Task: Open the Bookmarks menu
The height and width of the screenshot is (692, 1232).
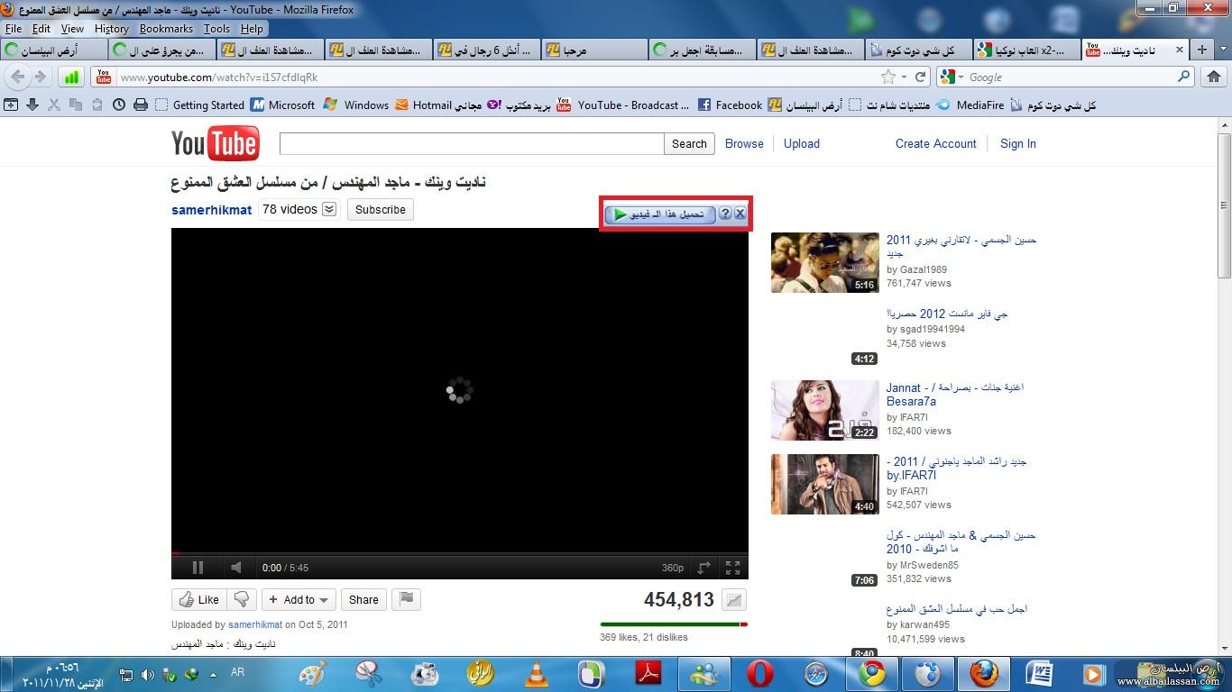Action: pyautogui.click(x=166, y=29)
